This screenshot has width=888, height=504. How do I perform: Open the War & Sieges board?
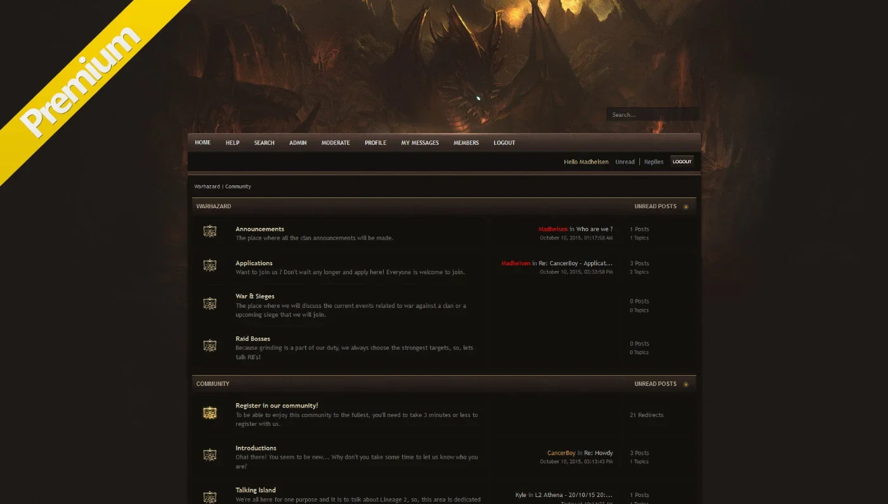coord(255,296)
